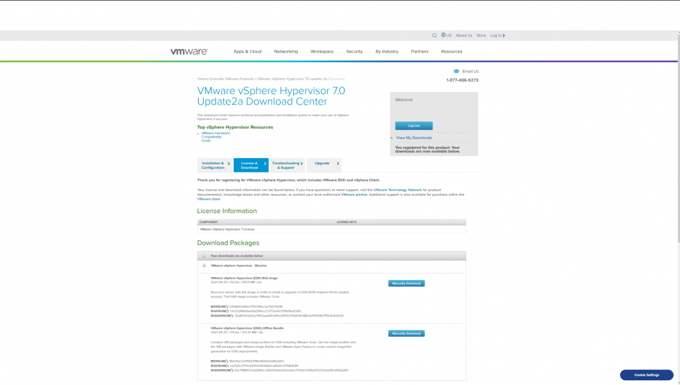
Task: Click the 'Download Packages' heading
Action: click(228, 243)
